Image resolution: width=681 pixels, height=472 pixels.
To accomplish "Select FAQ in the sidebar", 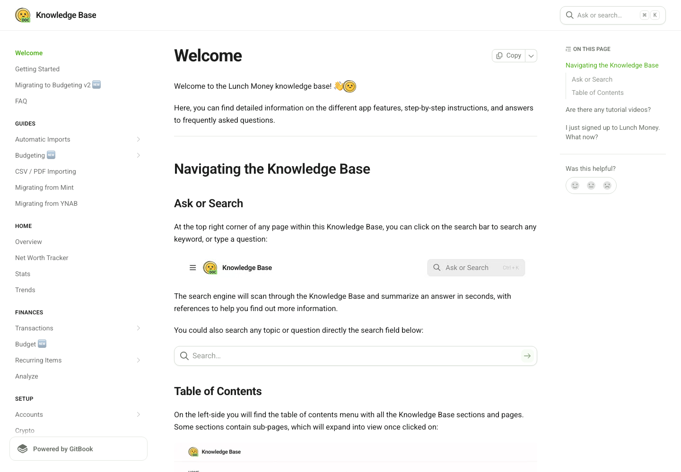I will pyautogui.click(x=21, y=101).
